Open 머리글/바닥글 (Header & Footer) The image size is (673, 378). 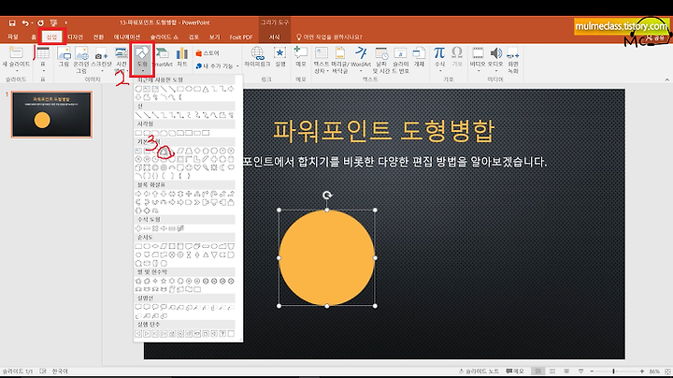(x=339, y=60)
